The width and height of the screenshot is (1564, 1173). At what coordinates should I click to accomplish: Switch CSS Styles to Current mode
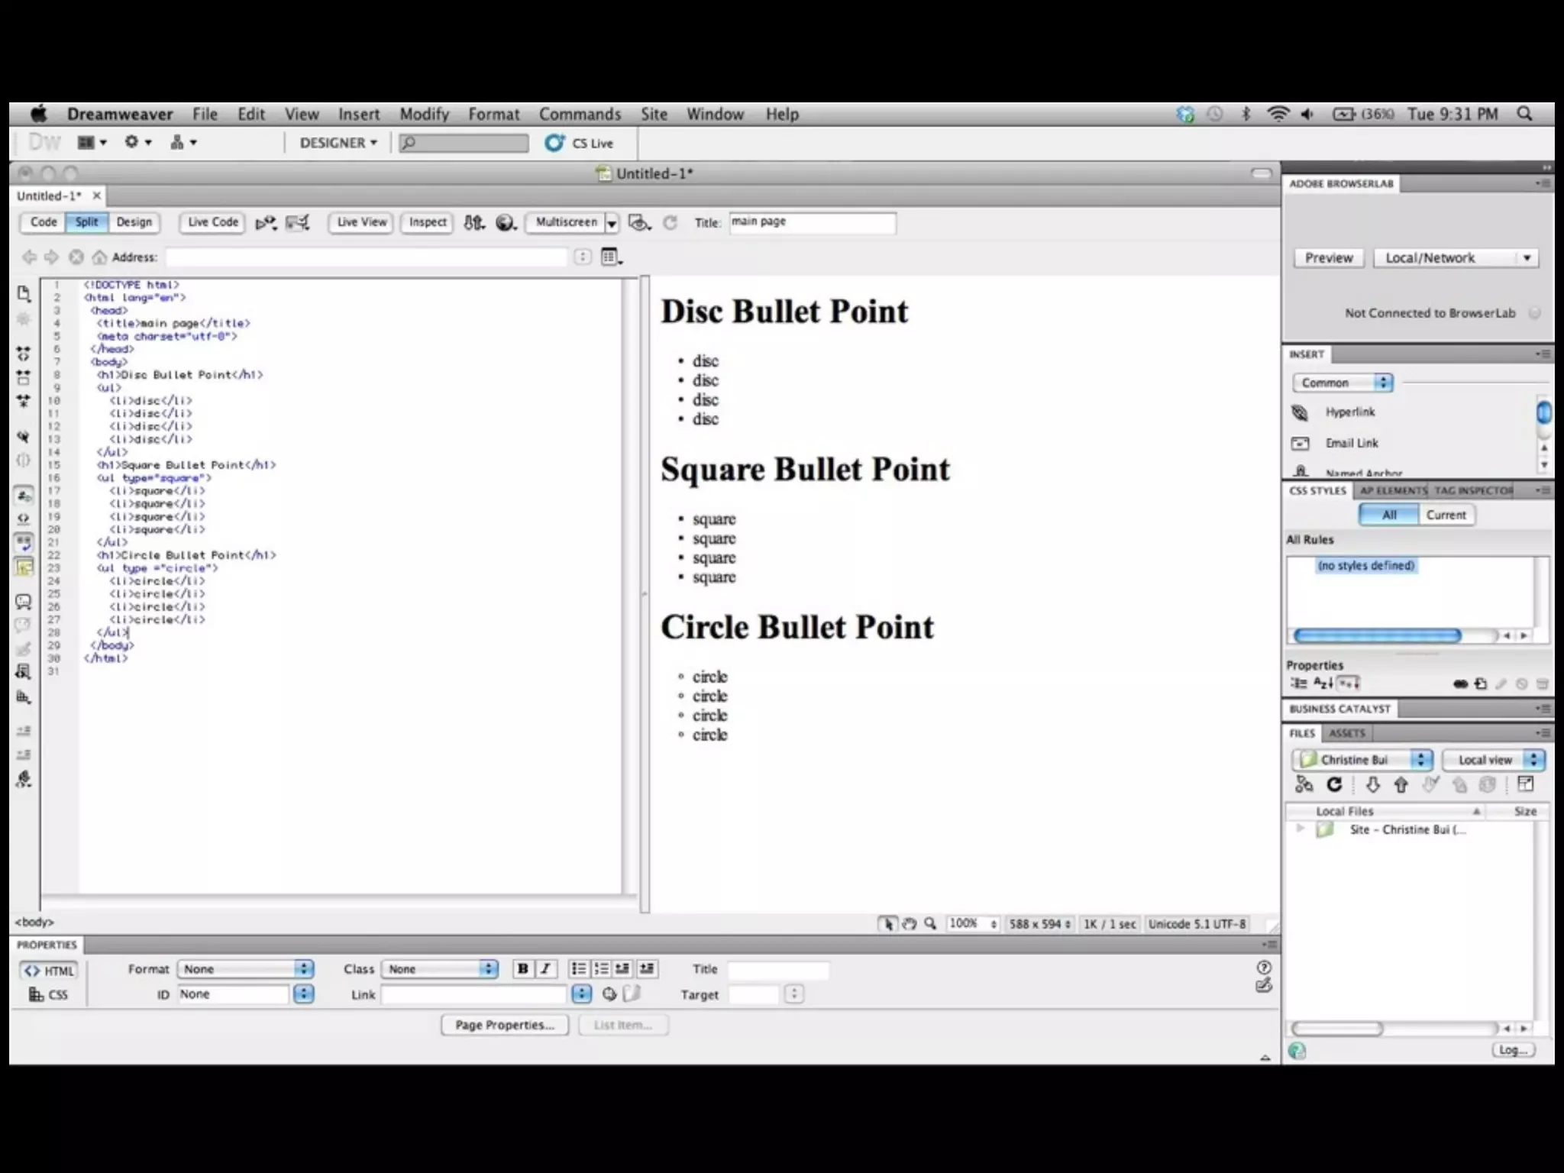[x=1446, y=515]
